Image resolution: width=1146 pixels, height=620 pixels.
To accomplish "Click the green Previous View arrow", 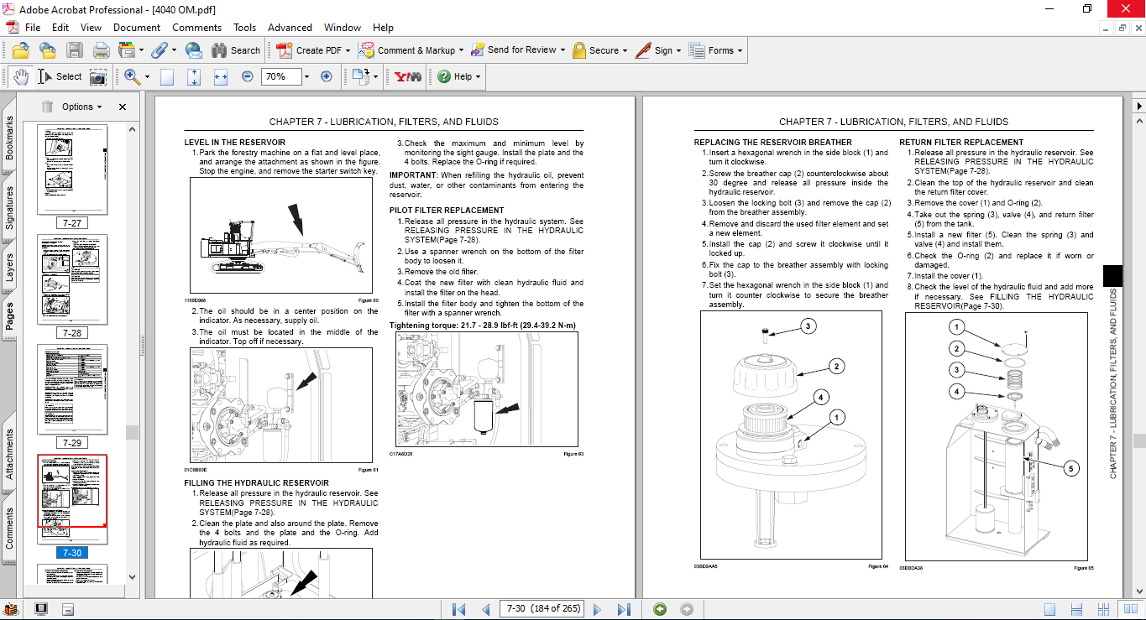I will [660, 609].
